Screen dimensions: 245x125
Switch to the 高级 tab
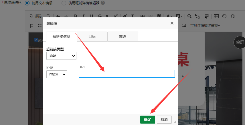[122, 36]
